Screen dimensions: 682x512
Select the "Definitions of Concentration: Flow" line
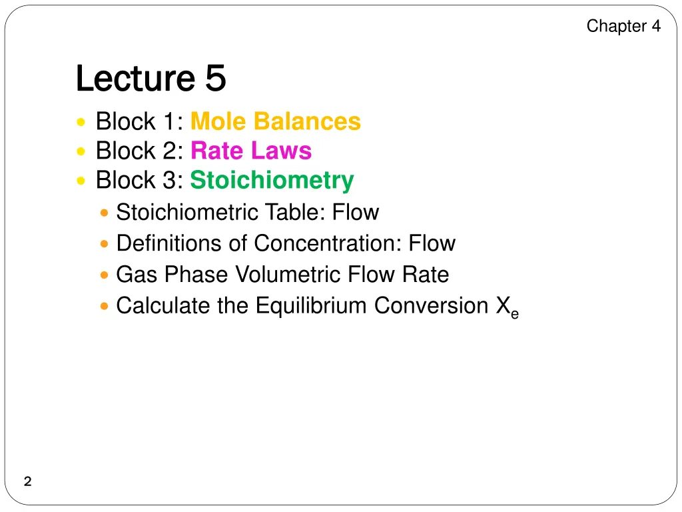click(x=285, y=243)
